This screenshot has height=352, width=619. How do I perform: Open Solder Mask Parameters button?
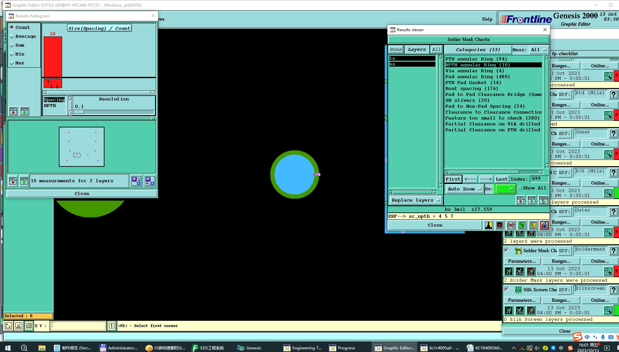pyautogui.click(x=522, y=261)
